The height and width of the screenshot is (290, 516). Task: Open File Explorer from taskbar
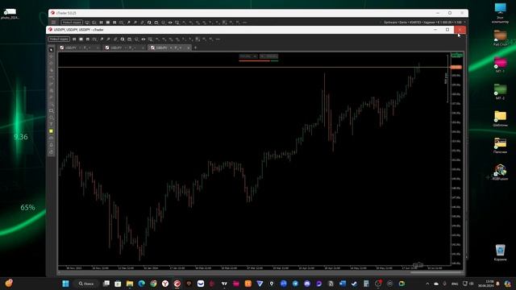pos(130,284)
